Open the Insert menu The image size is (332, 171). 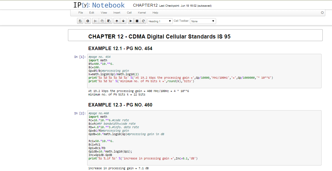click(117, 13)
